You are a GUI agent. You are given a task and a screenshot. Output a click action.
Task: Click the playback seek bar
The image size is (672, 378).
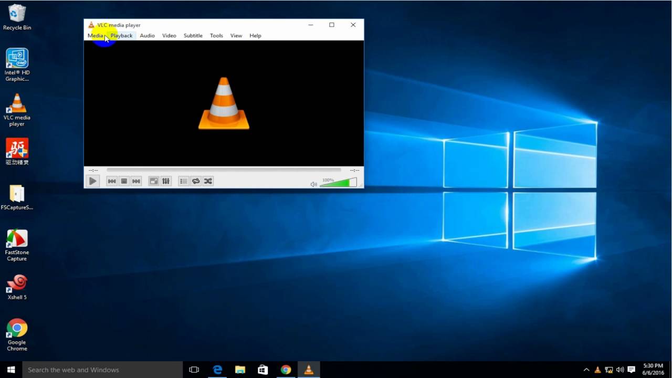pos(224,170)
